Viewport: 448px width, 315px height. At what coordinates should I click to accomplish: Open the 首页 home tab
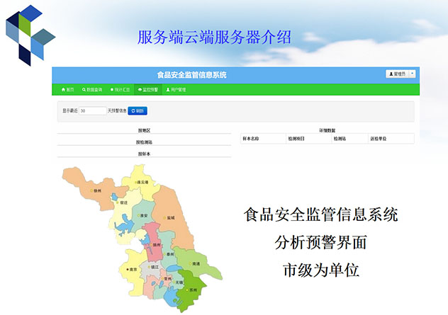(x=67, y=90)
